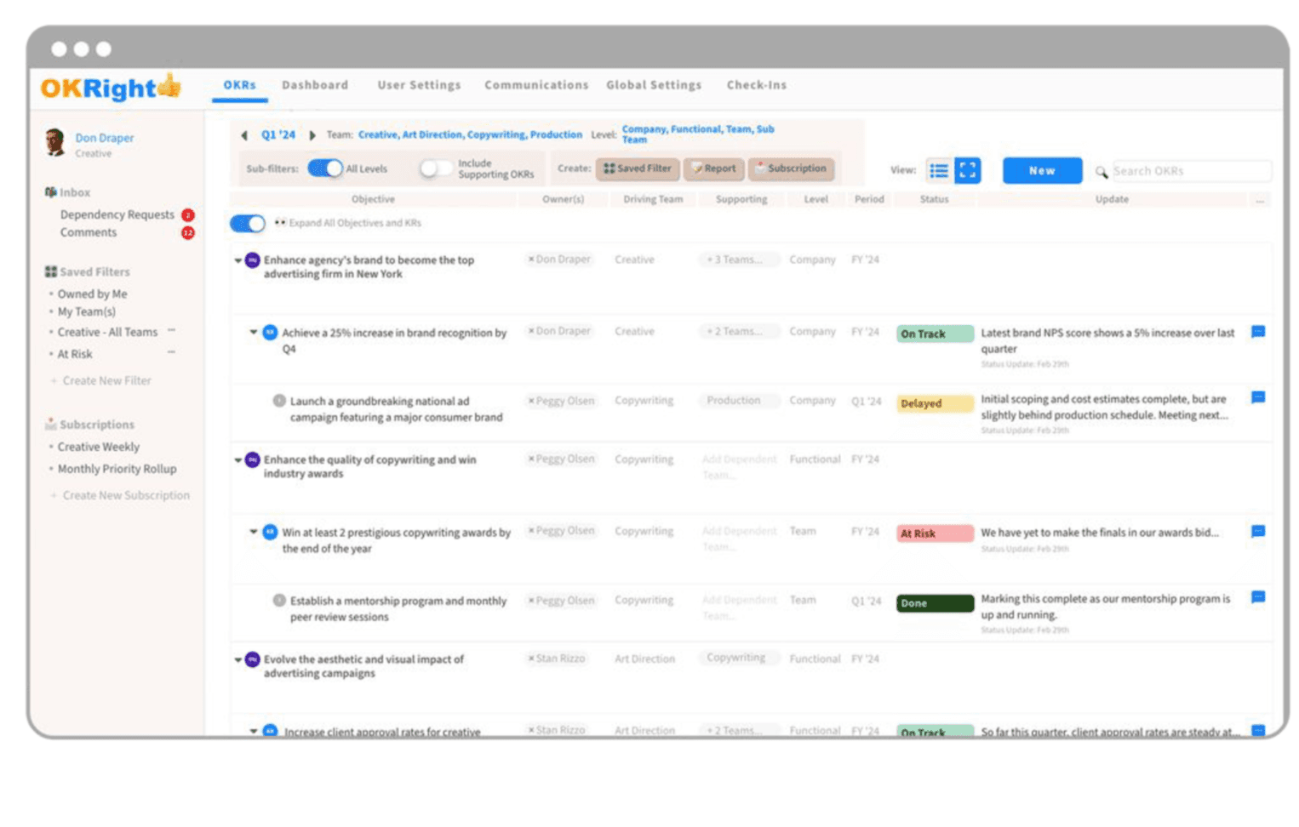
Task: Collapse Increase client approval rates row
Action: 253,731
